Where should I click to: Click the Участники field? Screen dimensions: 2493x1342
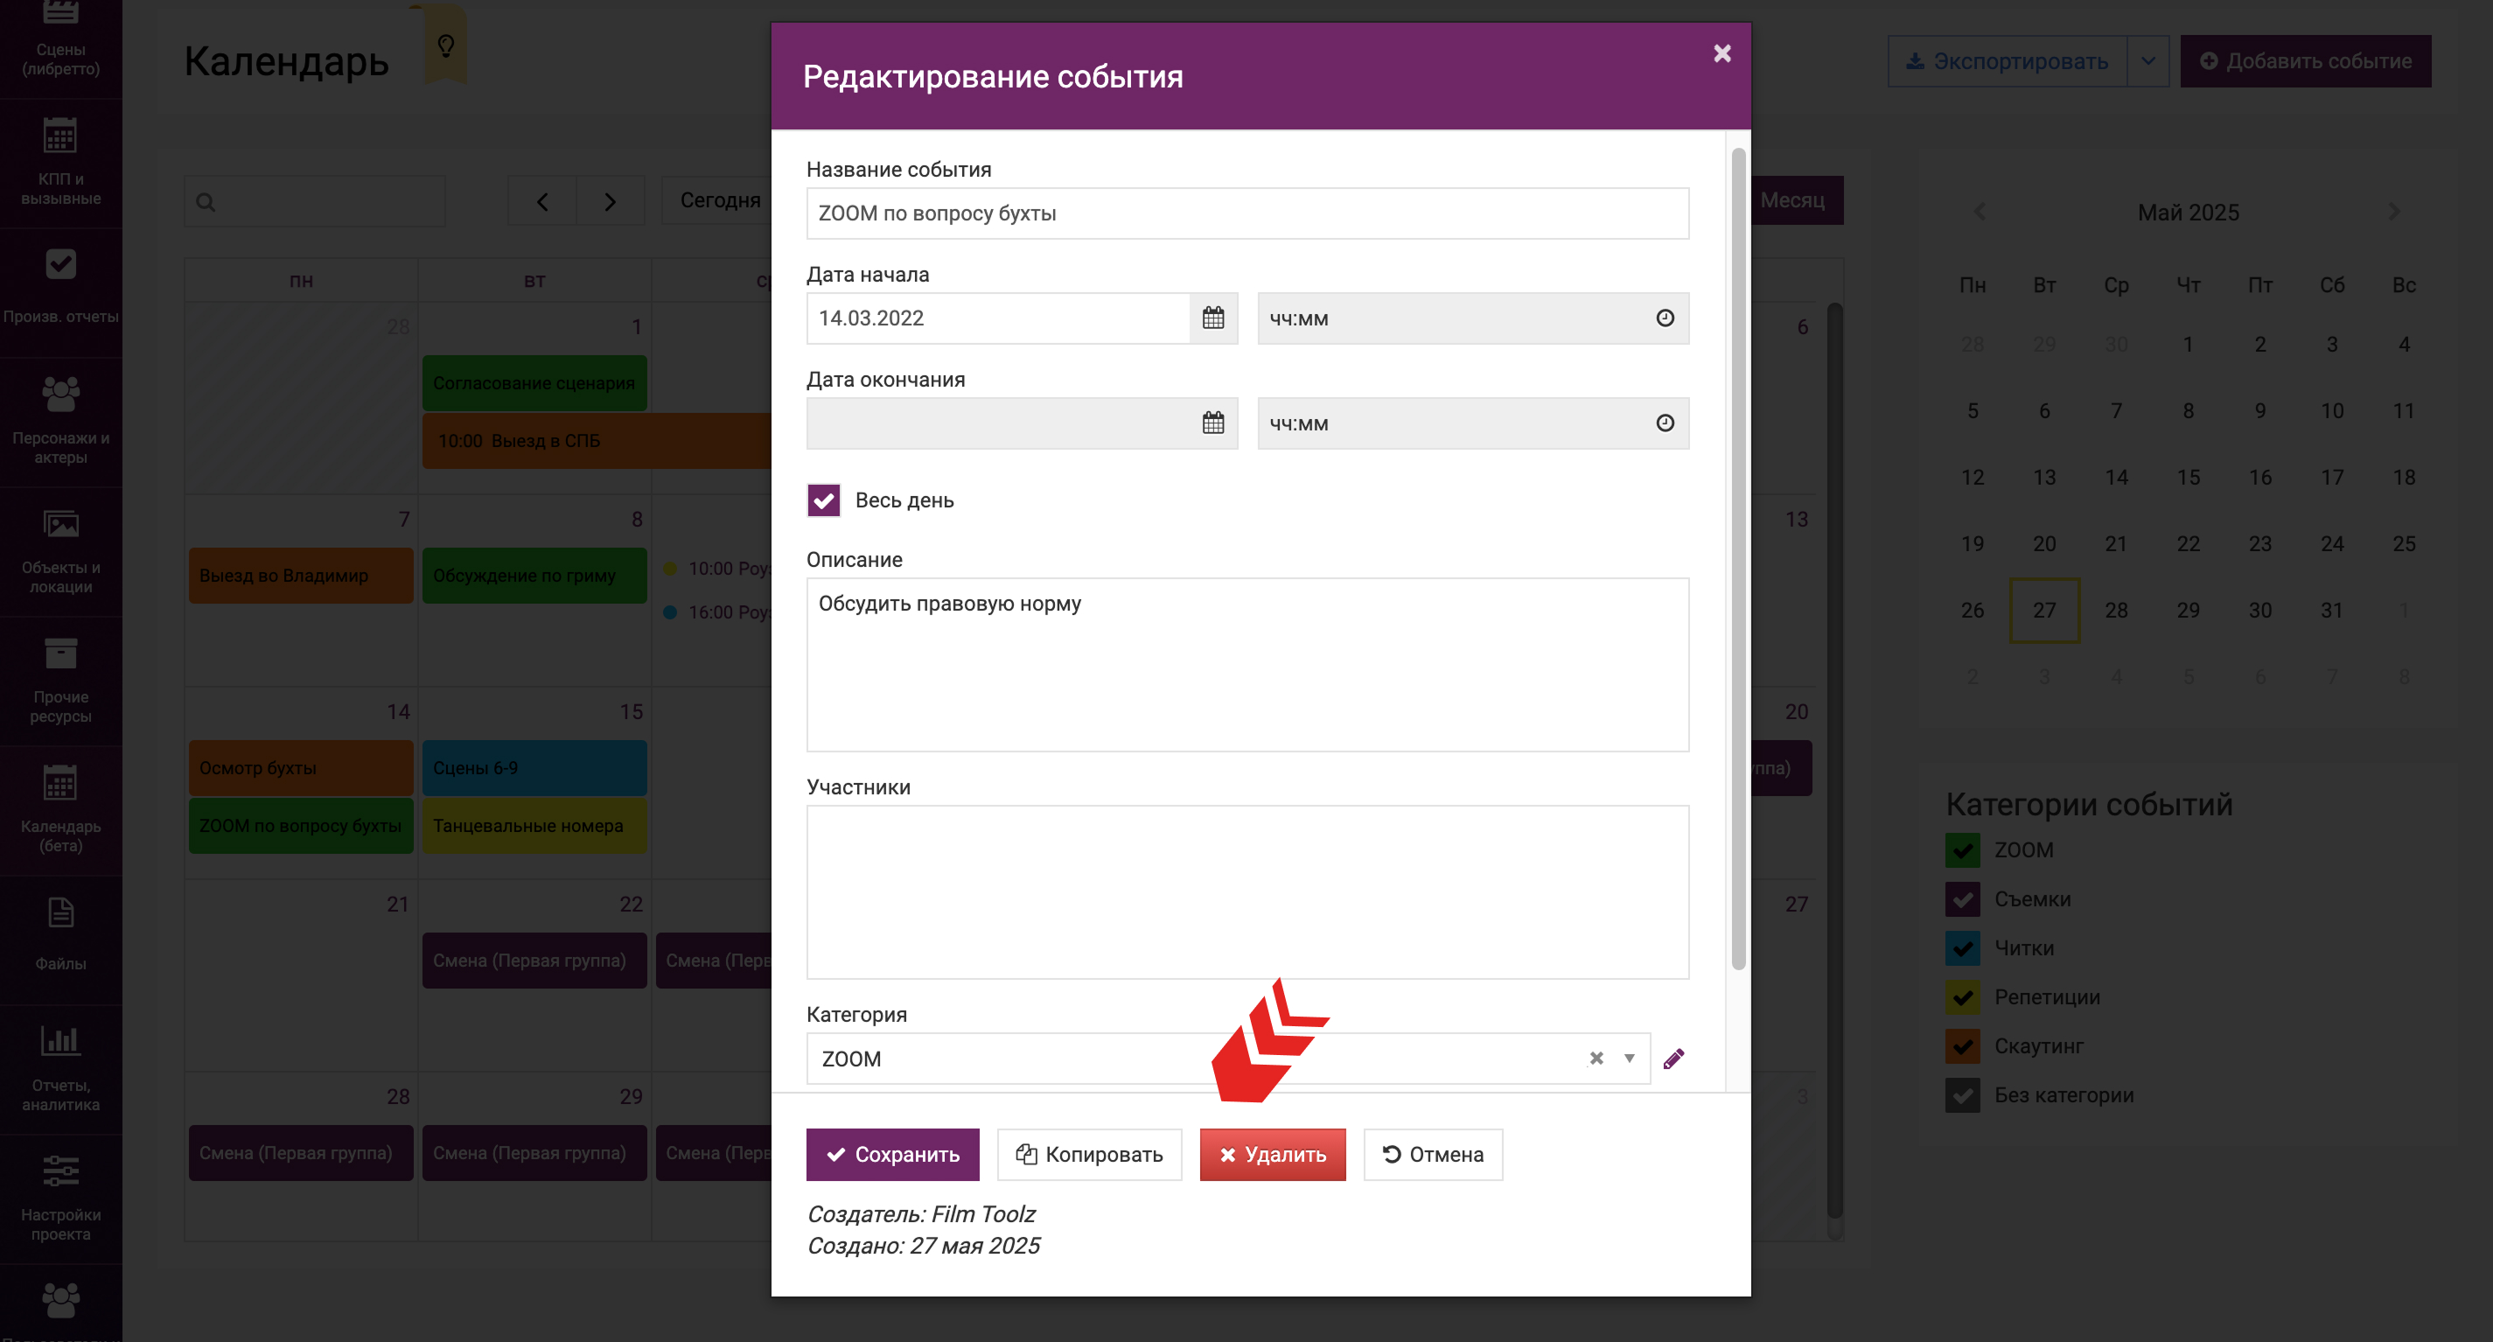[1247, 892]
